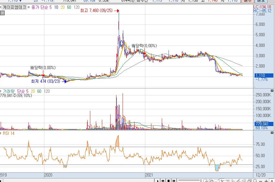Click the 2021 year label on time axis

click(149, 175)
